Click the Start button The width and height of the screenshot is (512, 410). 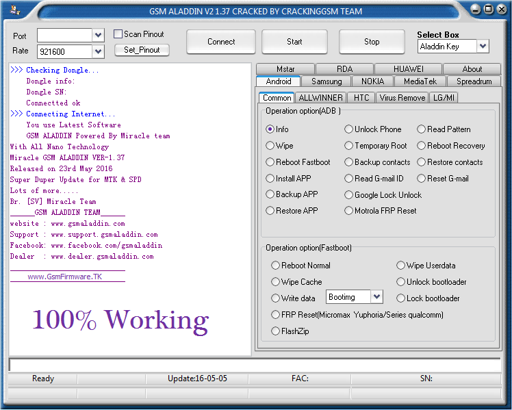(294, 42)
